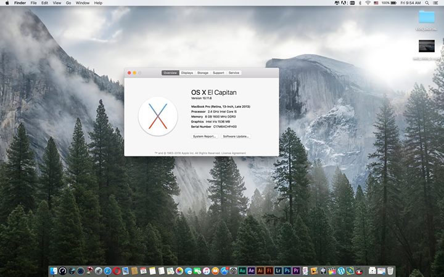Open the Calendar app in the Dock
The image size is (444, 277).
pyautogui.click(x=143, y=271)
